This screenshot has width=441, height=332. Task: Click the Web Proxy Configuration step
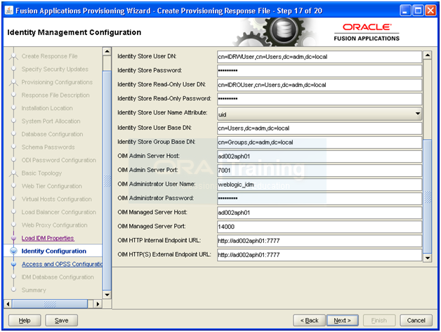54,225
